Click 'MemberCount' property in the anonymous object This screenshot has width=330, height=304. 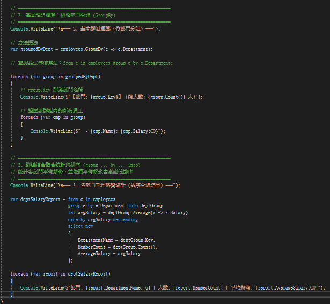[x=92, y=247]
